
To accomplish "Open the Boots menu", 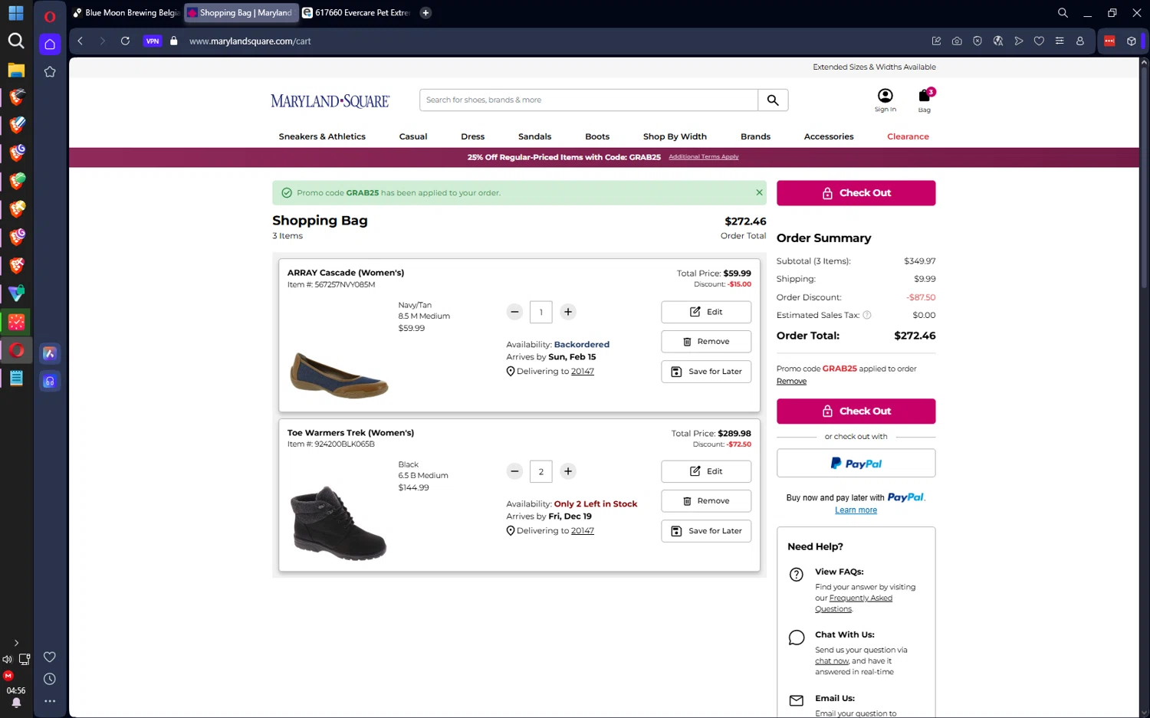I will tap(597, 136).
